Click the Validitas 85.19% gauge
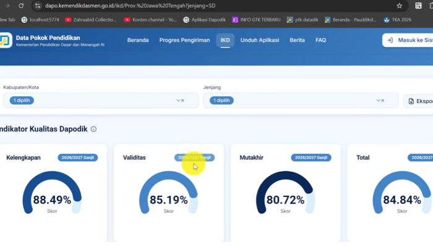 (169, 193)
